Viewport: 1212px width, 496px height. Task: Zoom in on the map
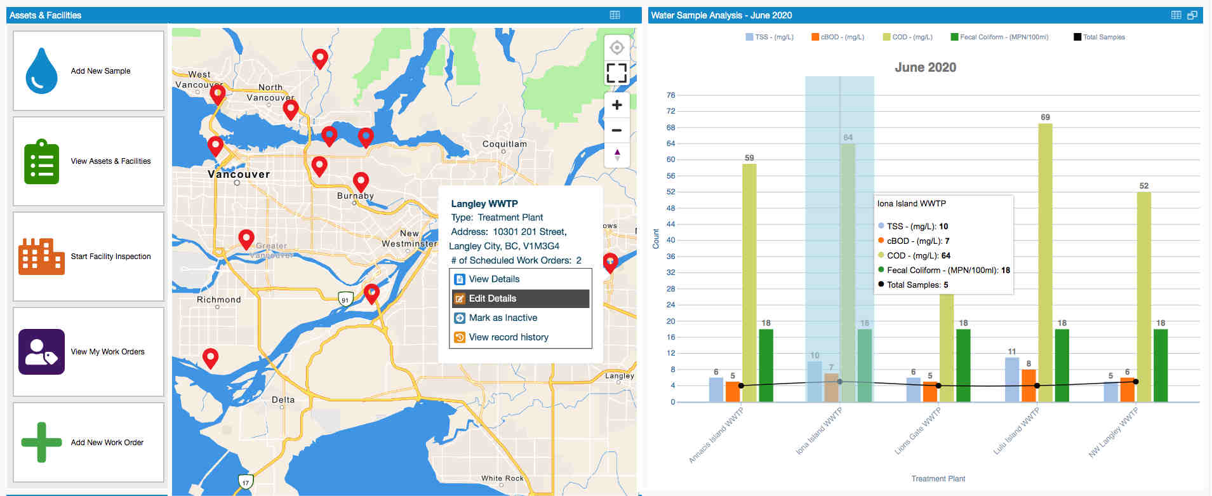click(x=616, y=105)
